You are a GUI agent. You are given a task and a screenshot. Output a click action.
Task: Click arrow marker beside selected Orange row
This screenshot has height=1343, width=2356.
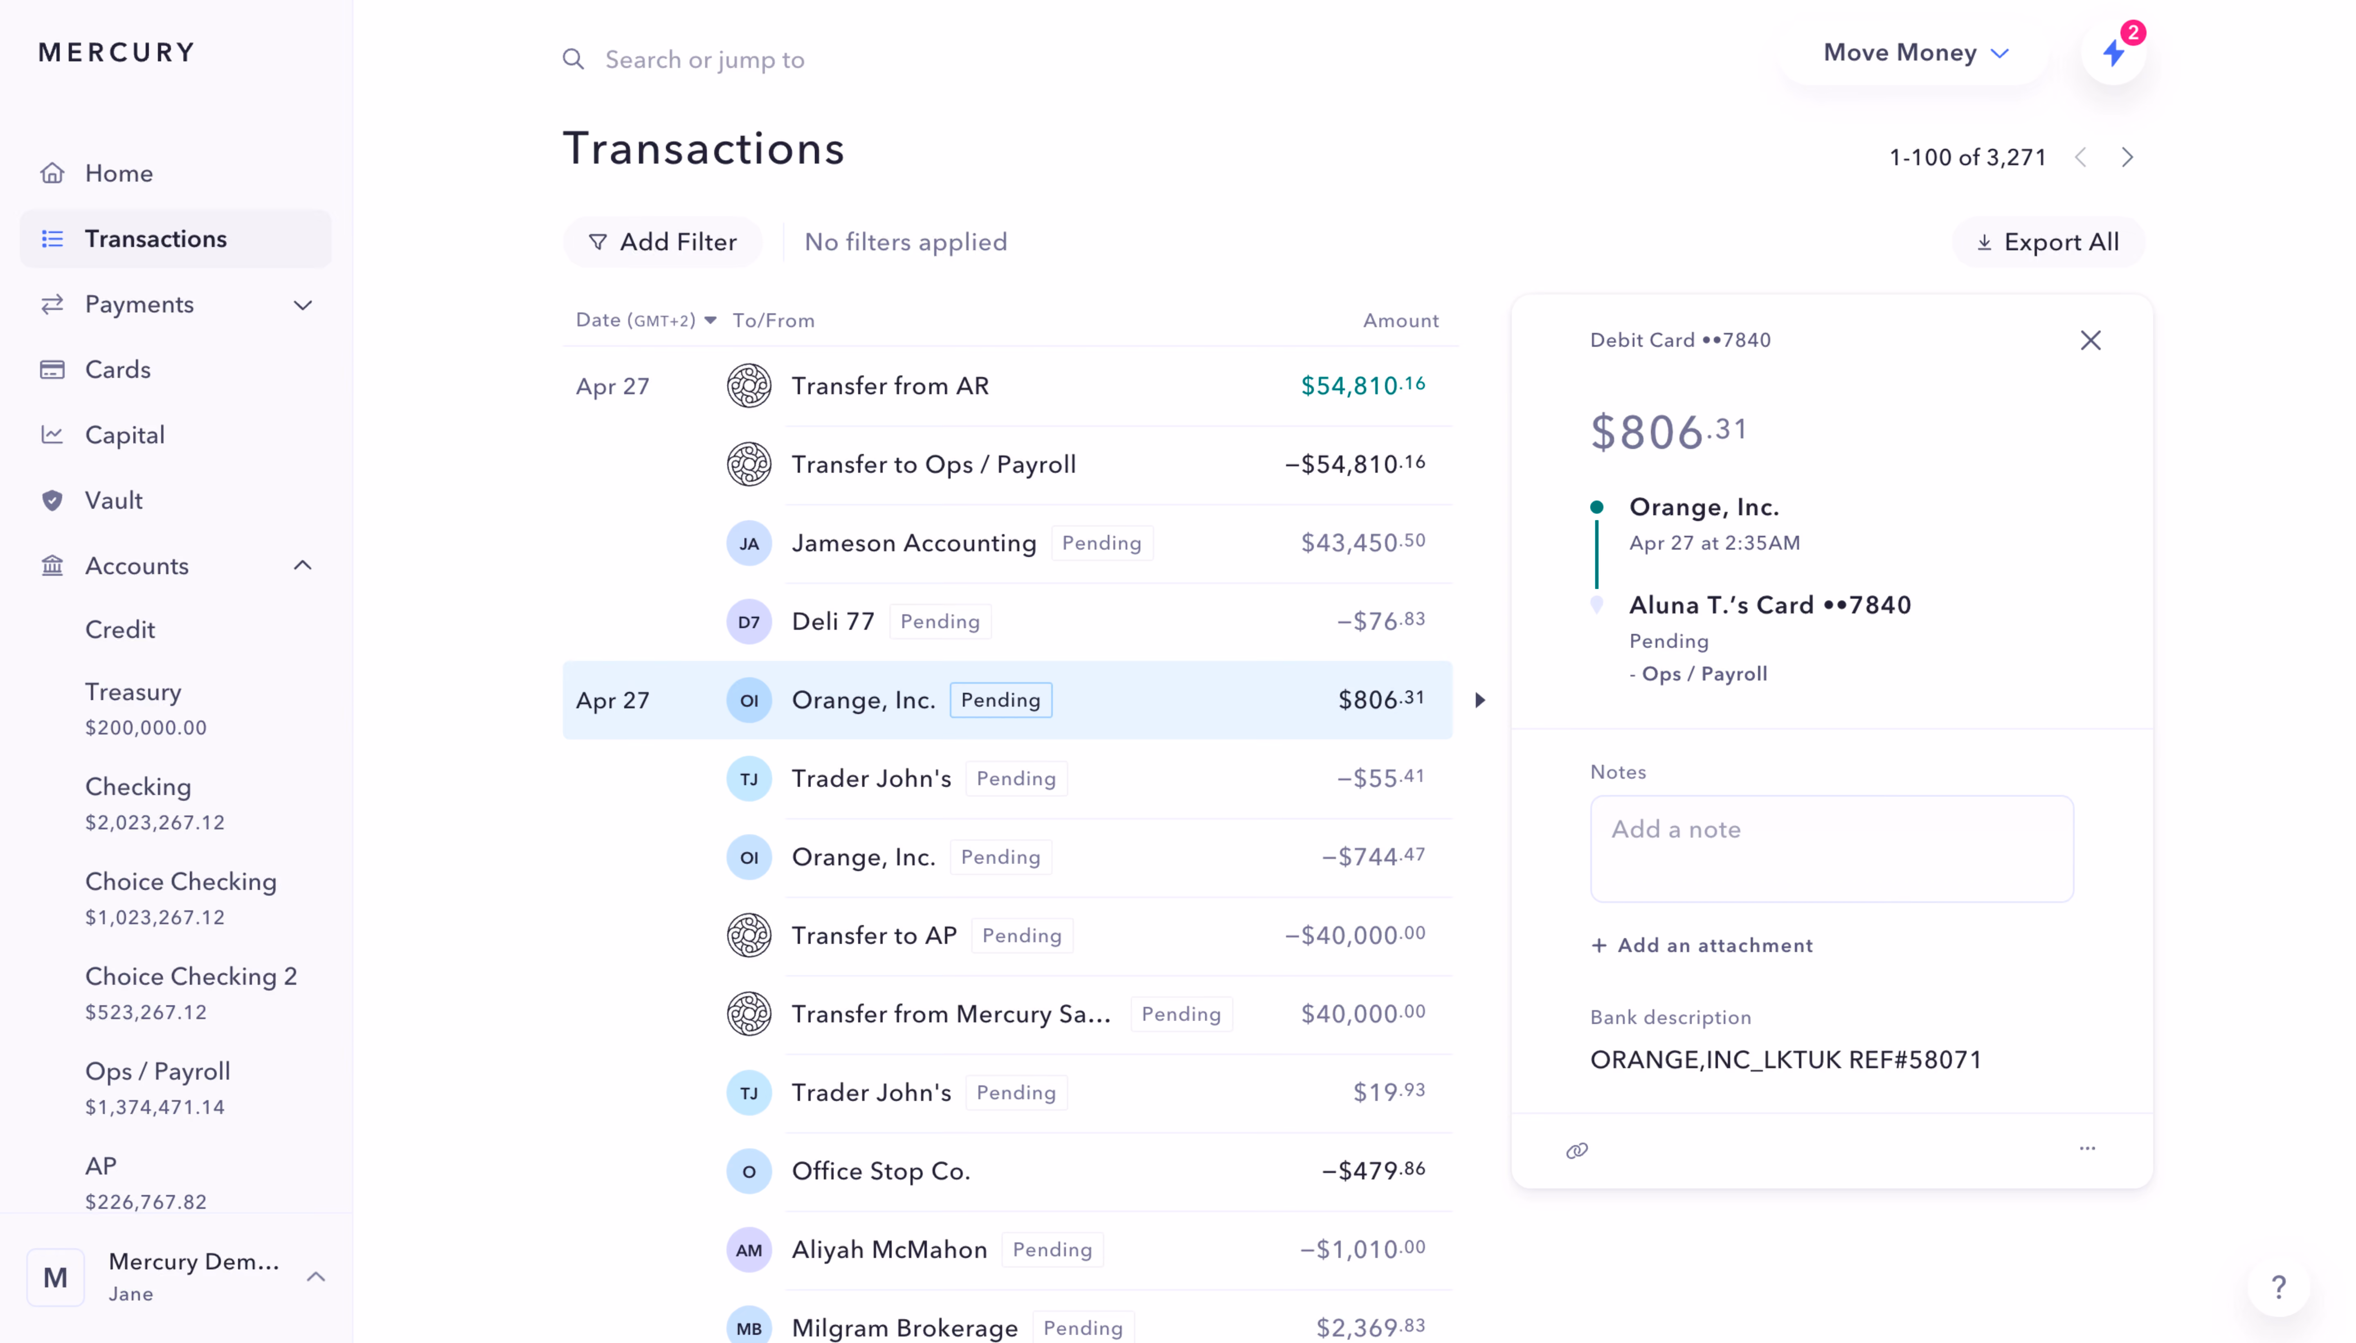click(1479, 700)
